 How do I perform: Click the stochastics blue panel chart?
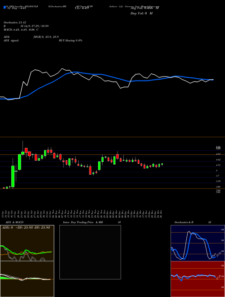(x=198, y=243)
